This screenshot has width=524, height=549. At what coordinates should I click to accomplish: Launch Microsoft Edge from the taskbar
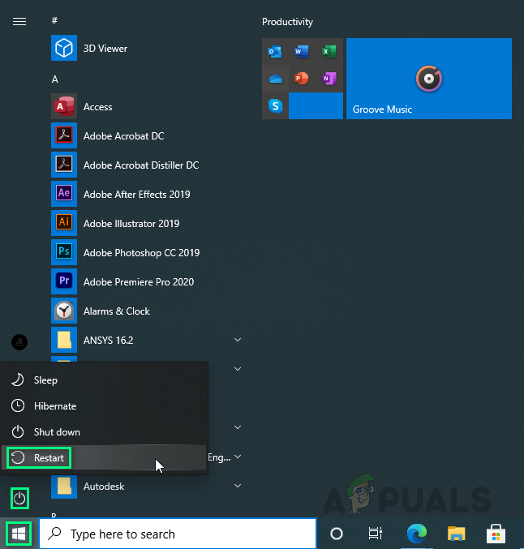point(416,534)
